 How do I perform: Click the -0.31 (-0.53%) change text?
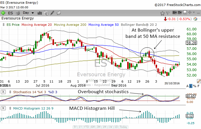179,19
